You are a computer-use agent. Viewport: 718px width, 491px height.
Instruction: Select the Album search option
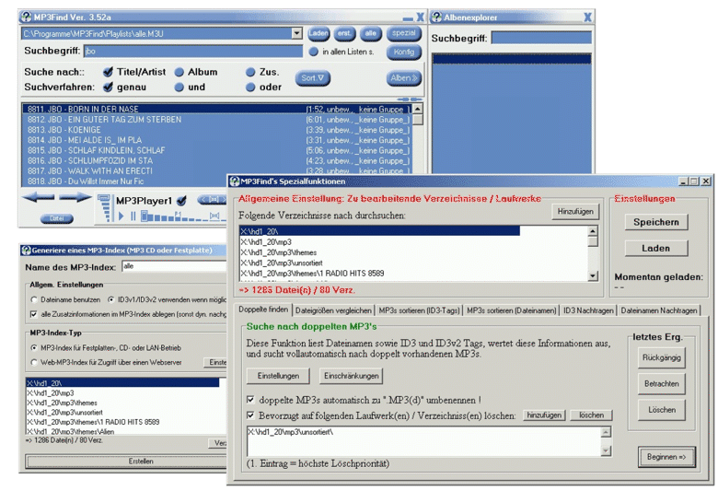point(179,72)
